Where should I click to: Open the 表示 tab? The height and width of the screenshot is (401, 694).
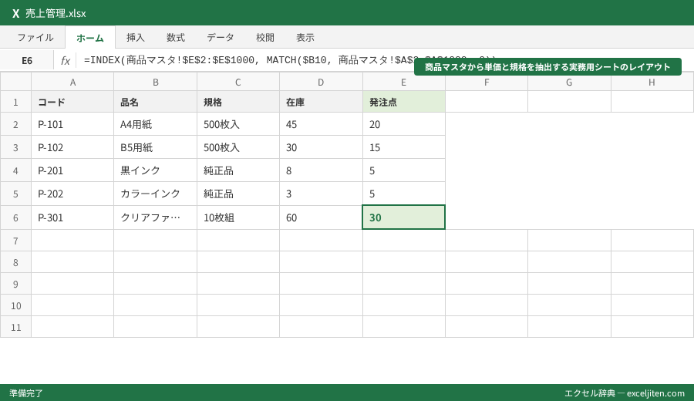coord(305,37)
